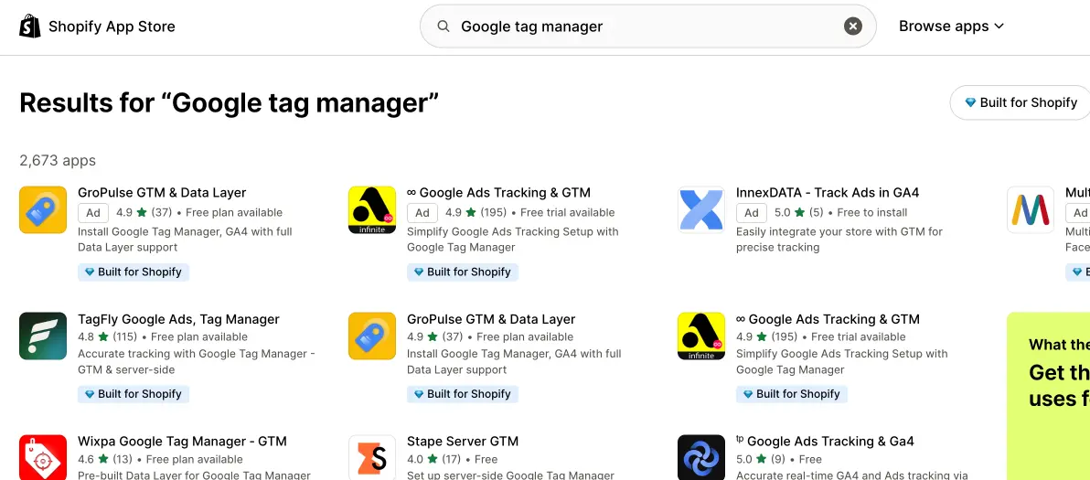Screen dimensions: 1090x480
Task: Click Built for Shopify badge under ad Google Ads Tracking
Action: 463,272
